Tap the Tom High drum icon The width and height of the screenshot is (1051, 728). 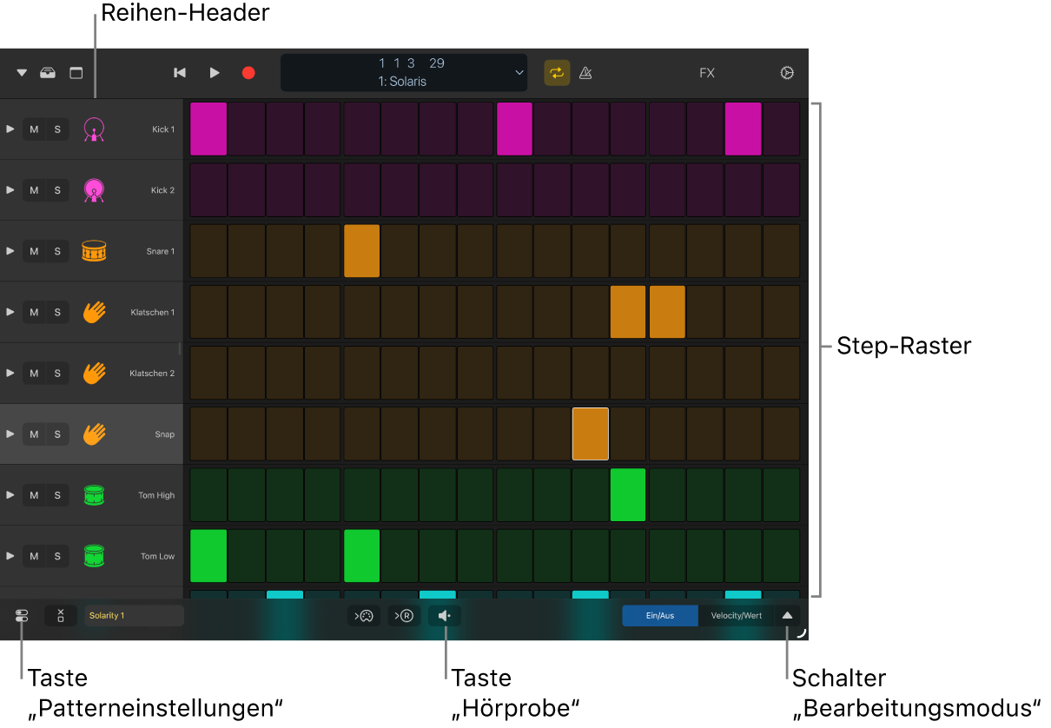94,494
